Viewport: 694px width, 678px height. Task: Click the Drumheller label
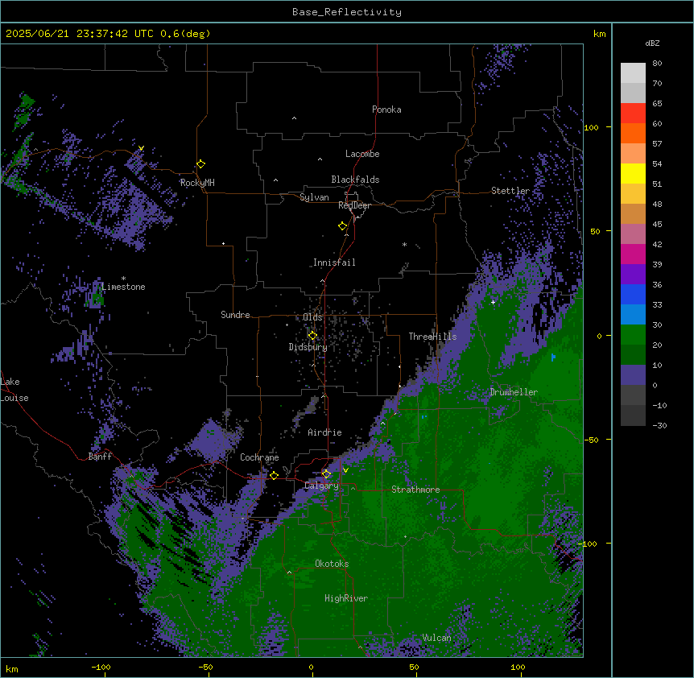coord(514,392)
